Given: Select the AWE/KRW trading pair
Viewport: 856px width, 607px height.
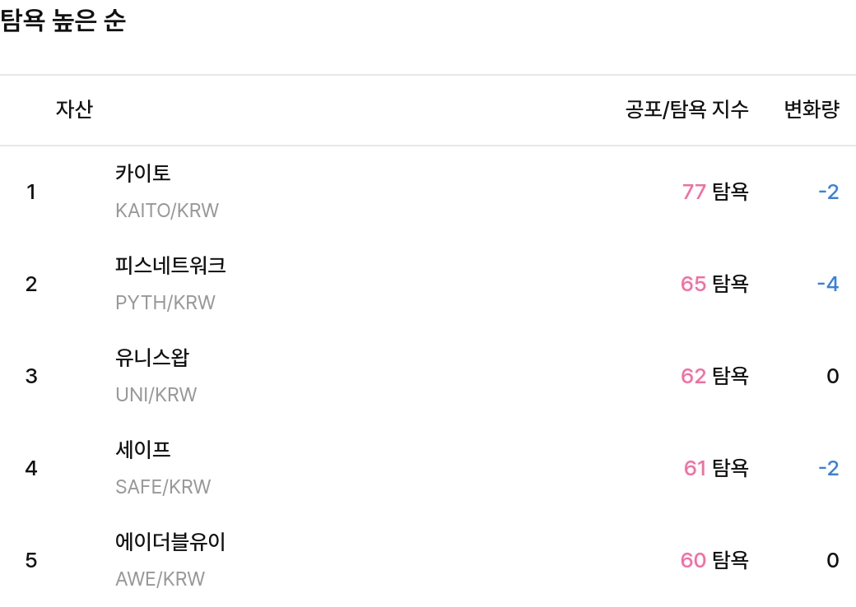Looking at the screenshot, I should pos(160,579).
